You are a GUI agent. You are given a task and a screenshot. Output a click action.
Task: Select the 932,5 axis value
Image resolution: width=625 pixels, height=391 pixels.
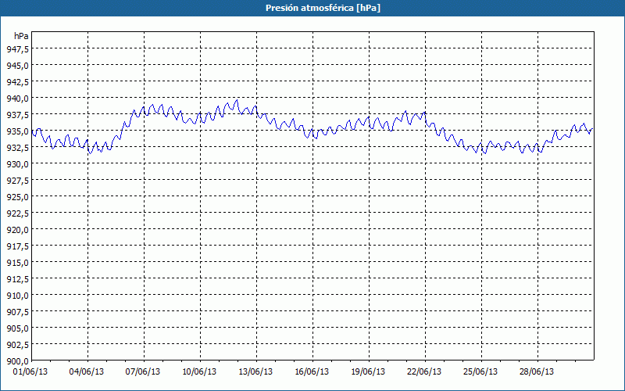point(17,147)
